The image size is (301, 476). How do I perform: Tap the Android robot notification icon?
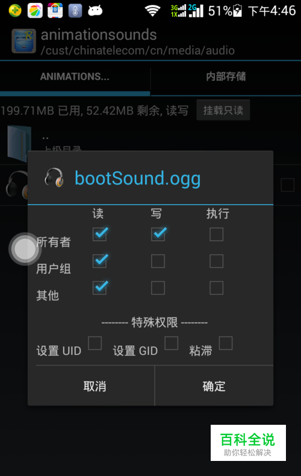pos(95,11)
